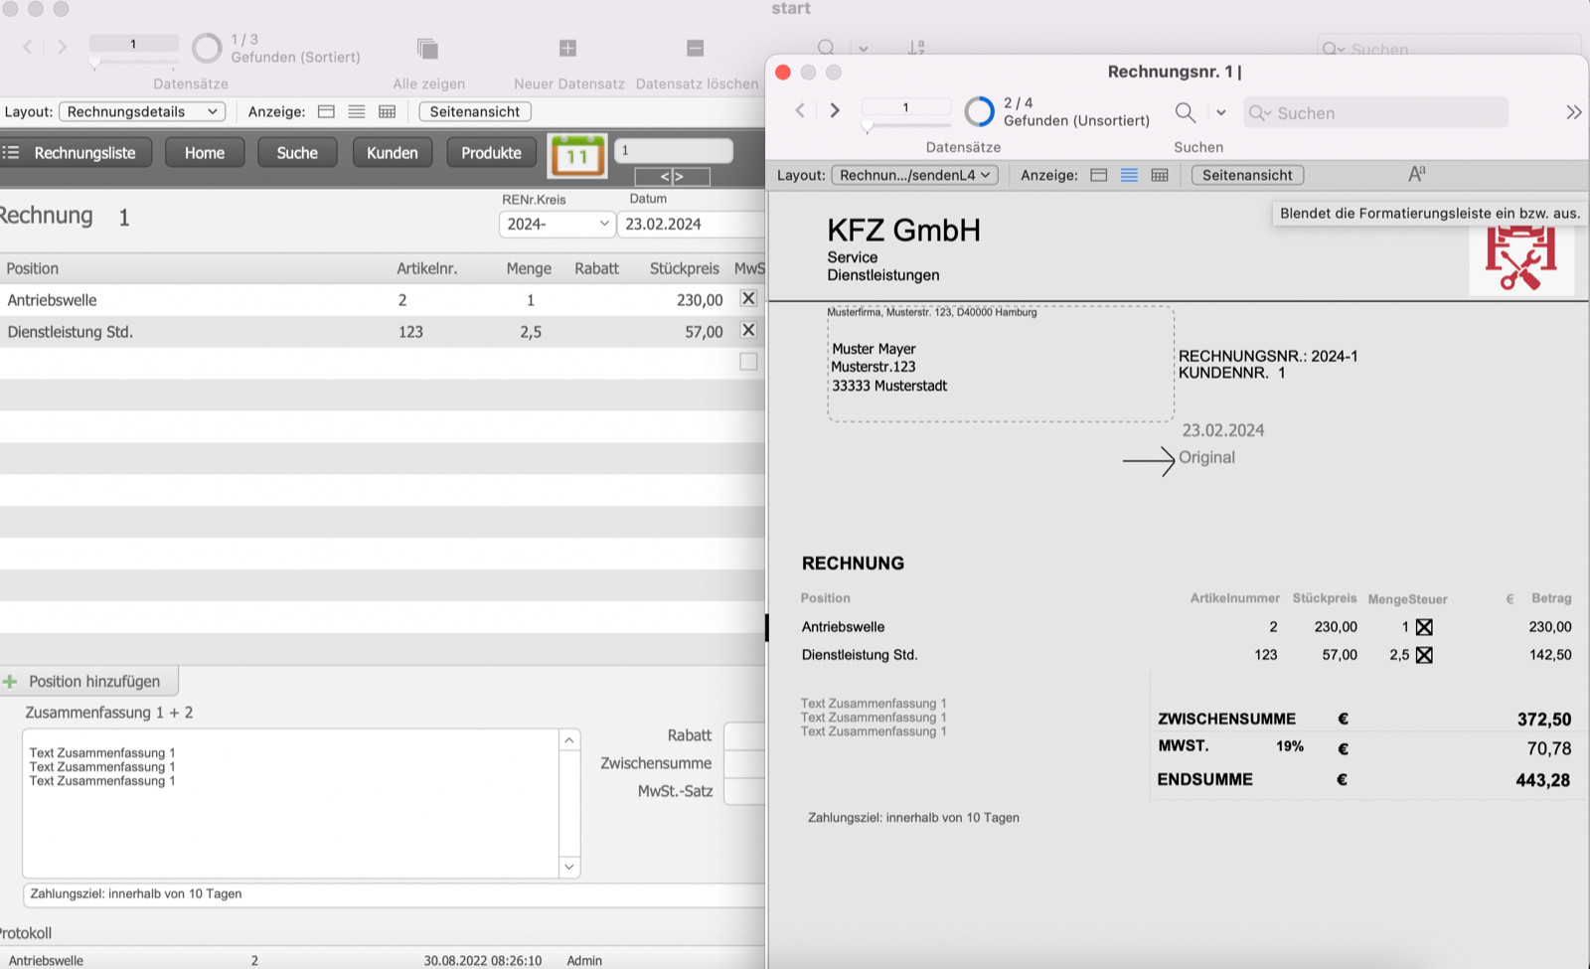Click Menge 2,5 in start window
Screen dimensions: 1590x969
pyautogui.click(x=531, y=331)
